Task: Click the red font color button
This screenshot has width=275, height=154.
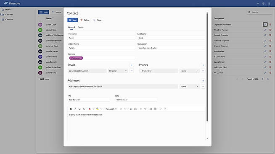Action: 90,109
